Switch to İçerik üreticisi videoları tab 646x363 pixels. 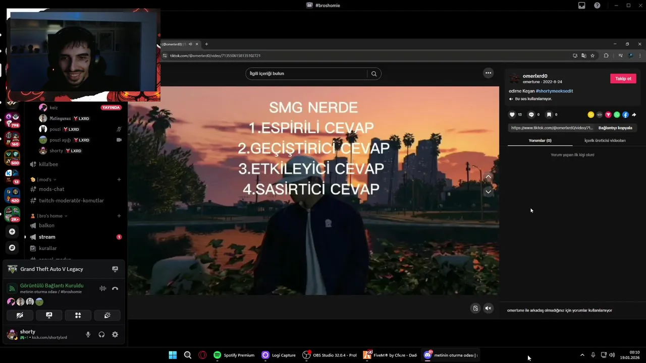coord(605,141)
